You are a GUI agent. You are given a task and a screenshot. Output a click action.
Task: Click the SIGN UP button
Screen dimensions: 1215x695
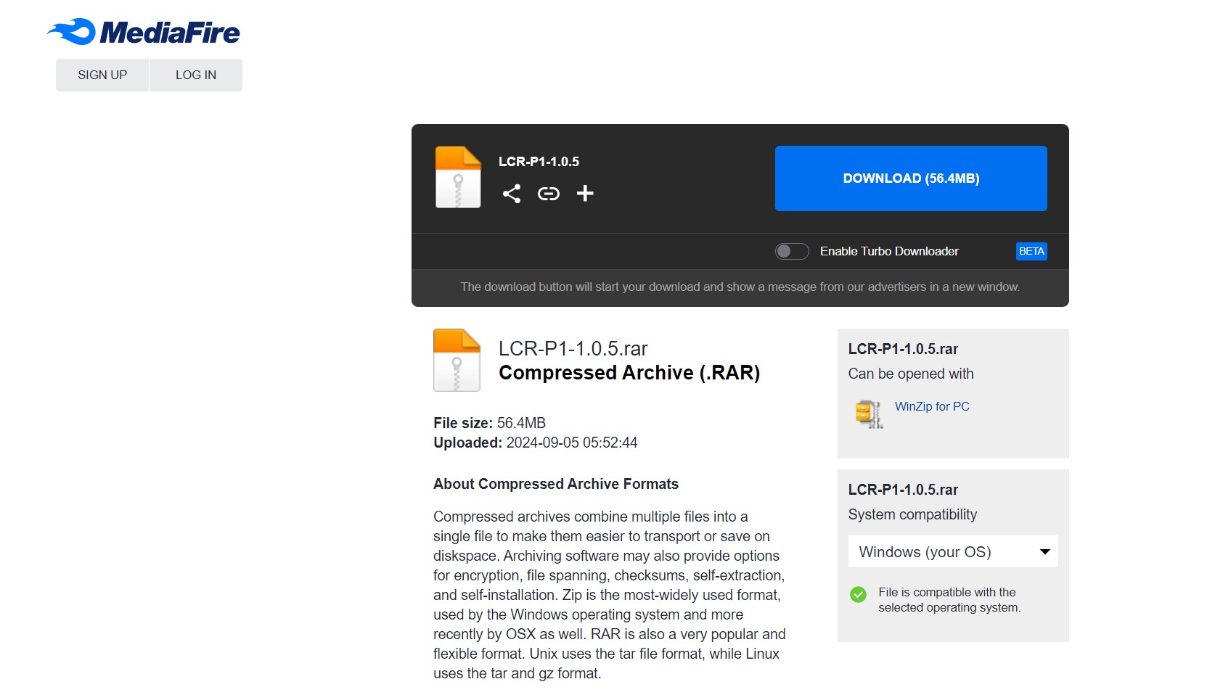tap(102, 75)
